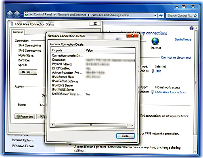
Task: Click the refresh button beside address bar
Action: (x=161, y=15)
